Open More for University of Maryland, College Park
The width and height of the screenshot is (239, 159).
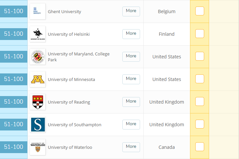tap(131, 56)
